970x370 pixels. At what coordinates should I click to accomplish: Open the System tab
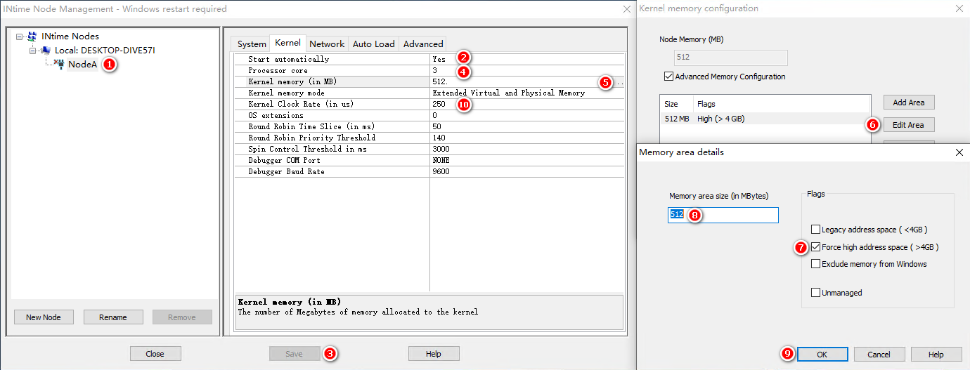252,44
